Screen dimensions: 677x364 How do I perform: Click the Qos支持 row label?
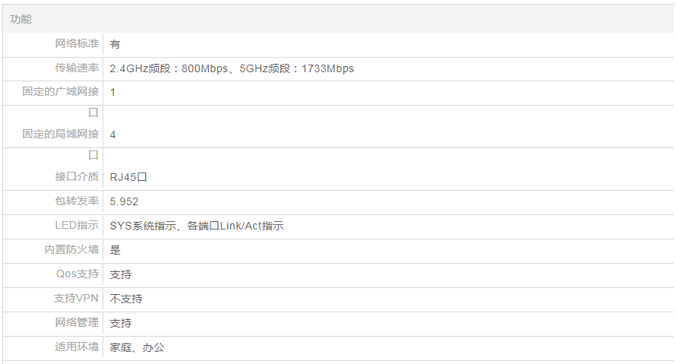pos(78,274)
